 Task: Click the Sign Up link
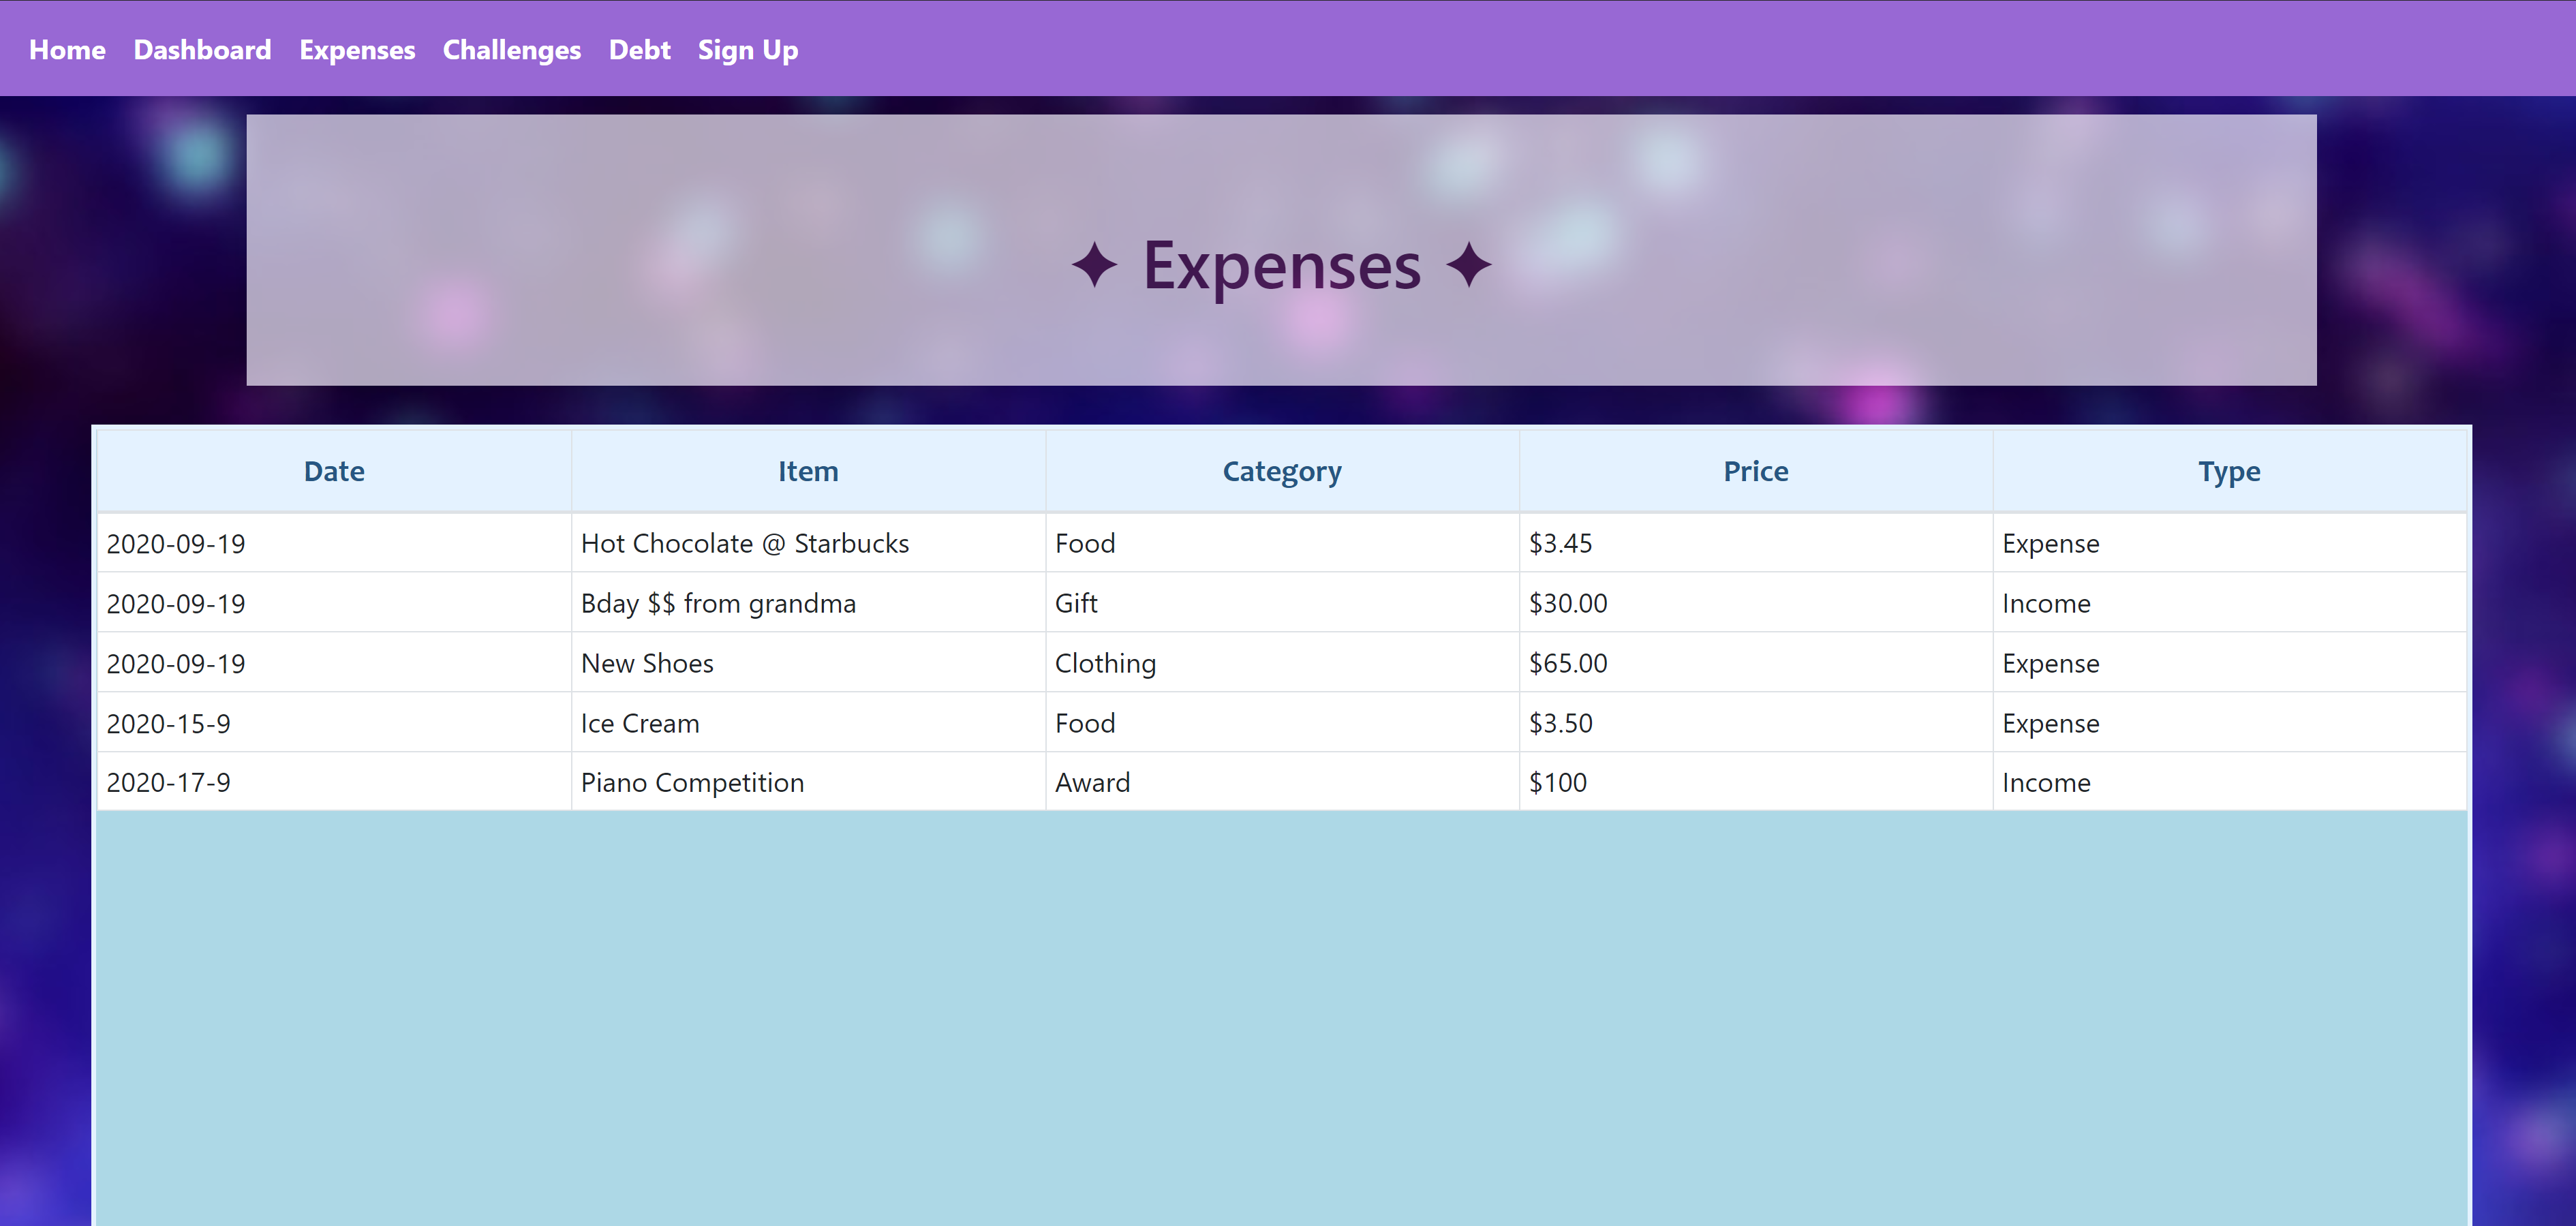(x=747, y=50)
